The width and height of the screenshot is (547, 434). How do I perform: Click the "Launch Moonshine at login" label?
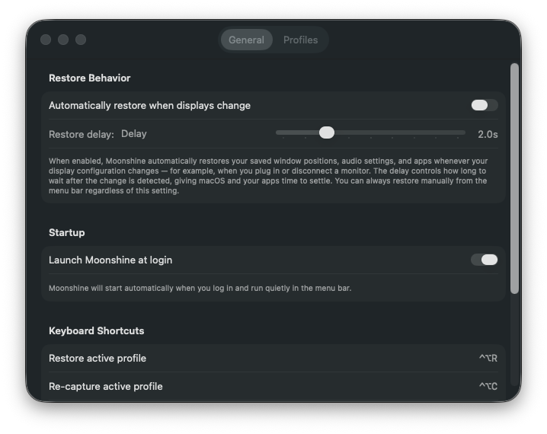[x=110, y=260]
